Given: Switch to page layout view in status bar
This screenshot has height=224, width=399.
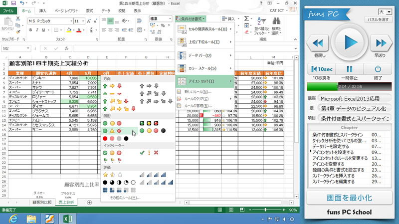Looking at the screenshot, I should pyautogui.click(x=231, y=210).
